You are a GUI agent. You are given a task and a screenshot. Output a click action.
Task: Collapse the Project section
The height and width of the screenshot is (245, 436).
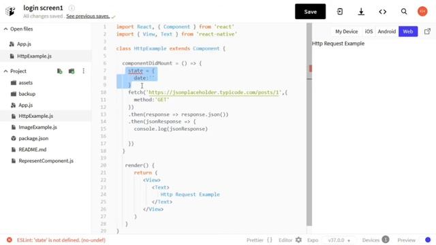[5, 71]
